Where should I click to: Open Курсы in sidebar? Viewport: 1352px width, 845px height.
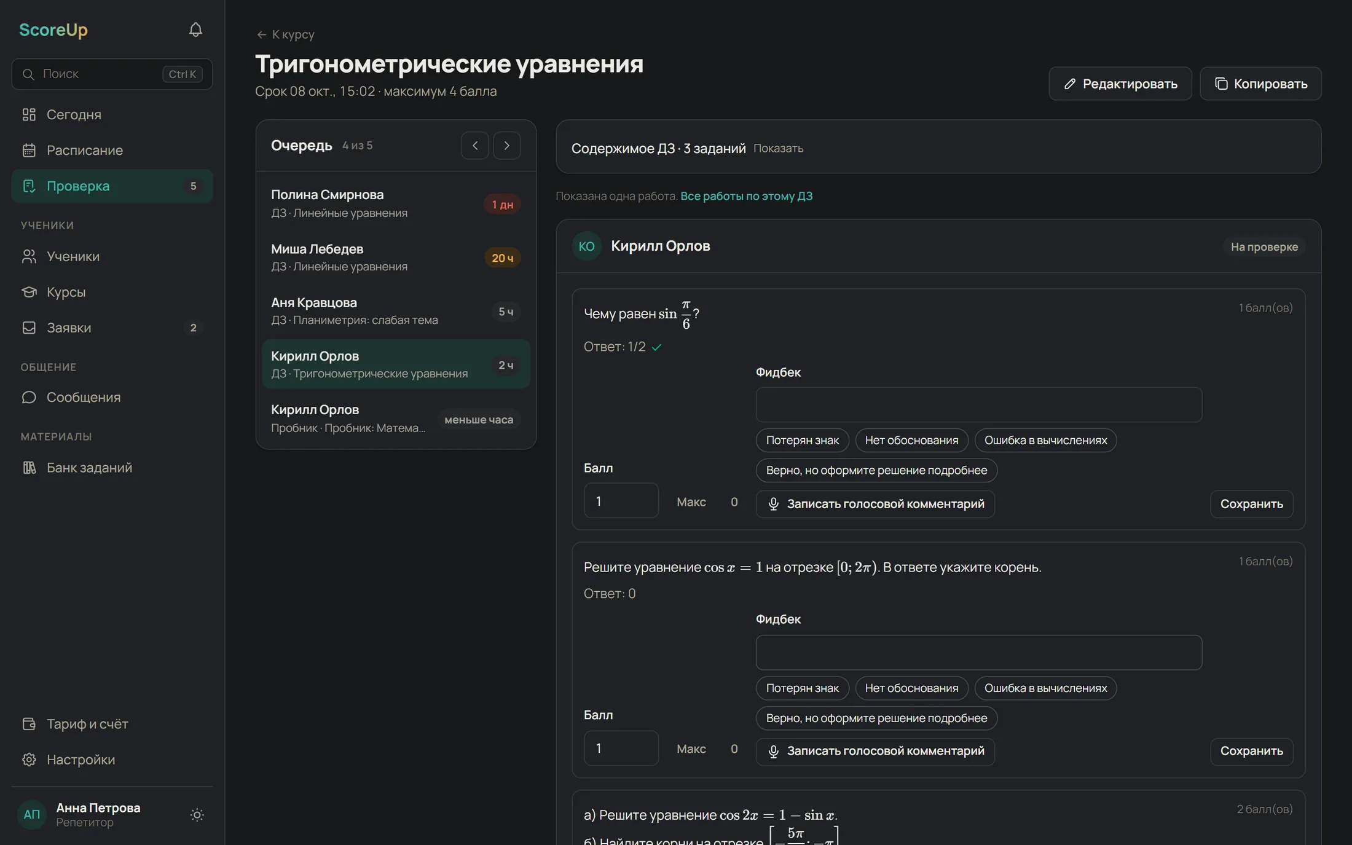pyautogui.click(x=112, y=292)
